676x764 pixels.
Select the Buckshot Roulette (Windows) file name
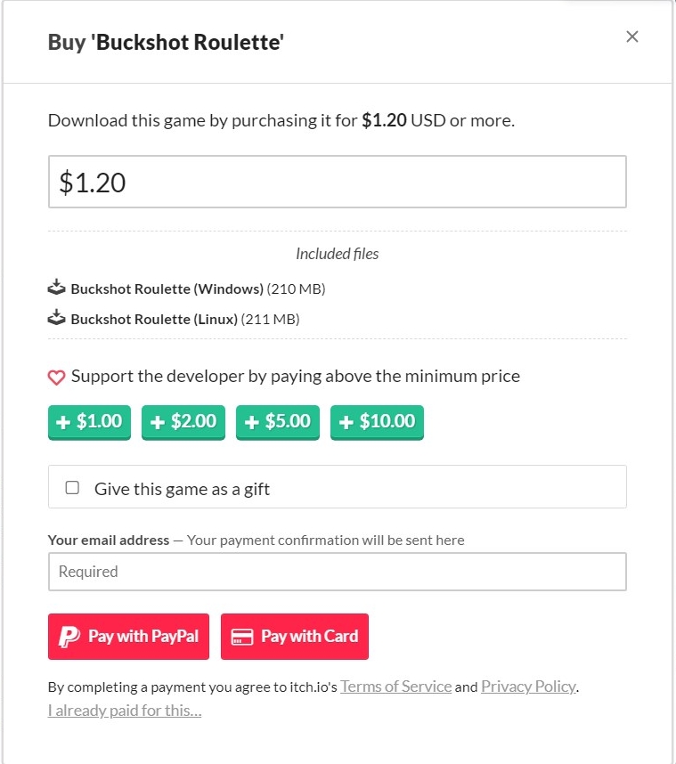[167, 289]
